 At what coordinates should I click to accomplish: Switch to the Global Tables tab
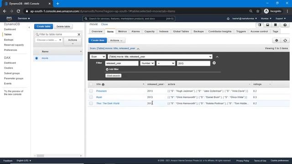(181, 31)
